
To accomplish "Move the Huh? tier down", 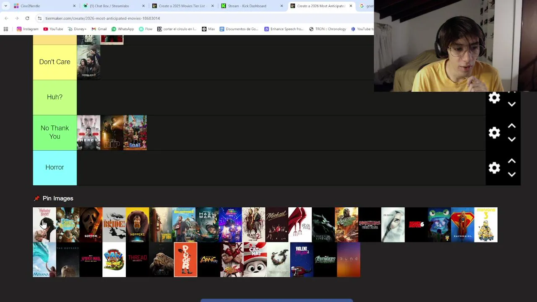I will pyautogui.click(x=512, y=104).
